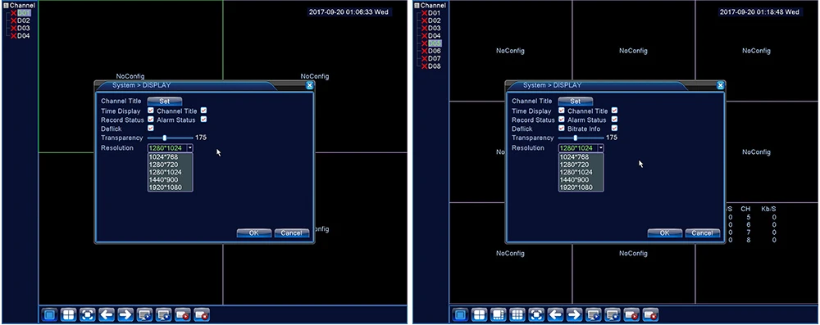Choose 1440*900 in right resolution list
The height and width of the screenshot is (325, 820).
(581, 180)
